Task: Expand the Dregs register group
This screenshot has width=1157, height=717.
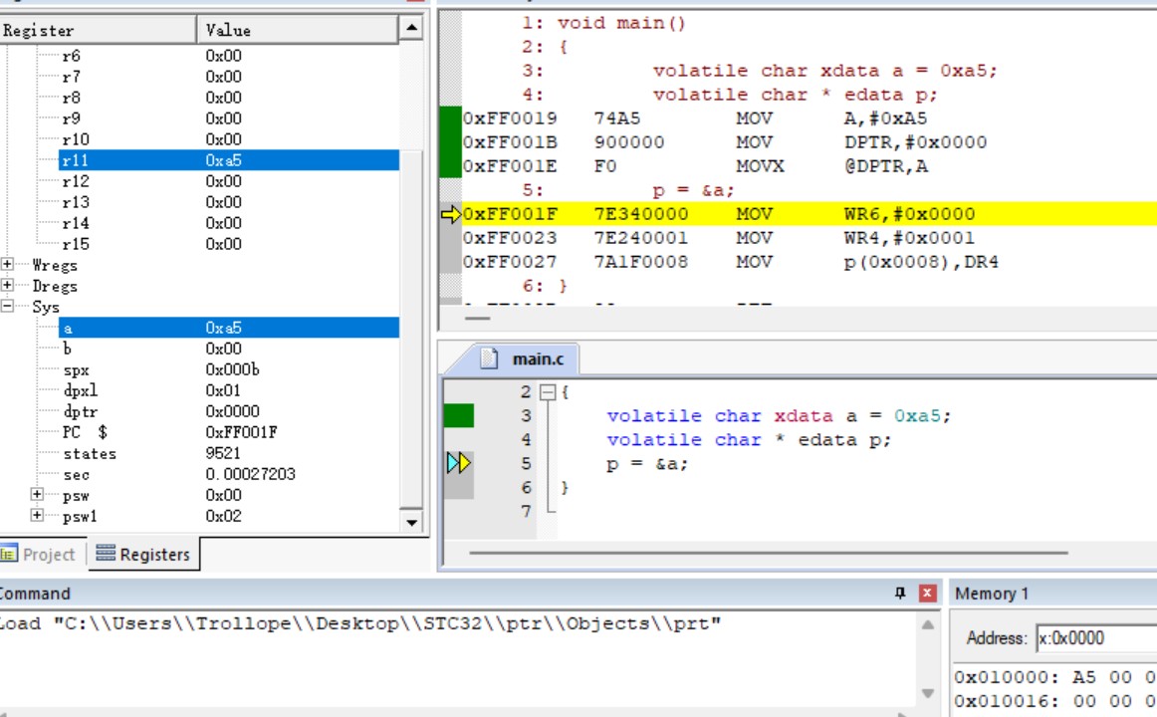Action: (x=7, y=285)
